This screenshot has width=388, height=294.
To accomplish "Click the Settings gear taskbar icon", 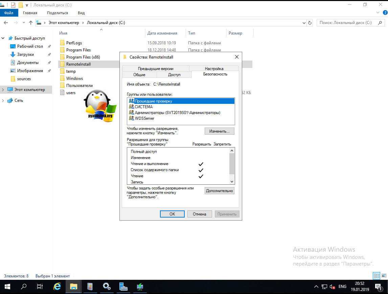I will tap(107, 287).
